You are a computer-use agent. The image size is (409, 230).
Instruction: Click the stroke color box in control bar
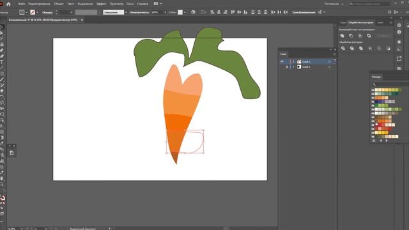coord(33,12)
